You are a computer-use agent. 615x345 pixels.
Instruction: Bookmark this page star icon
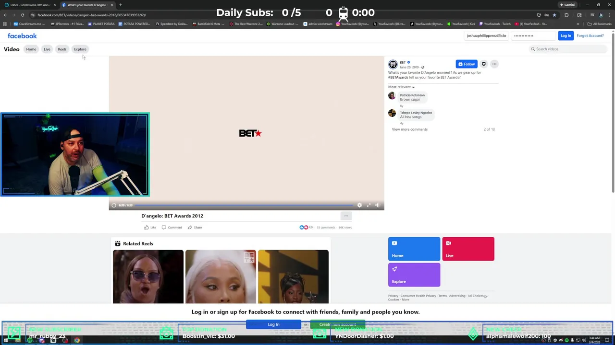(x=554, y=15)
